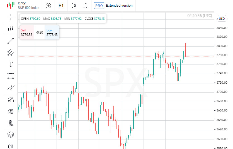Change the candlestick chart type
Image resolution: width=233 pixels, height=149 pixels.
tap(74, 6)
